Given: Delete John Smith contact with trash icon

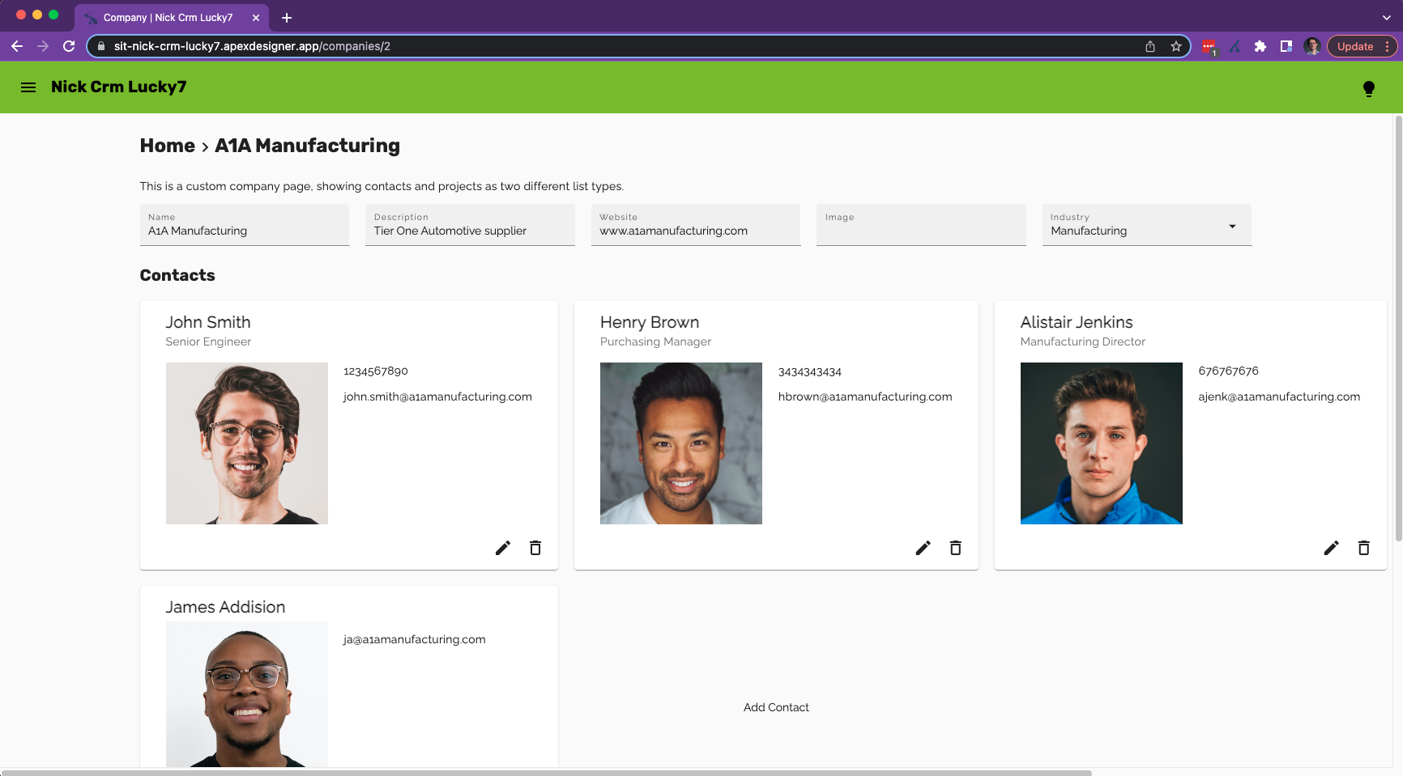Looking at the screenshot, I should pyautogui.click(x=535, y=548).
